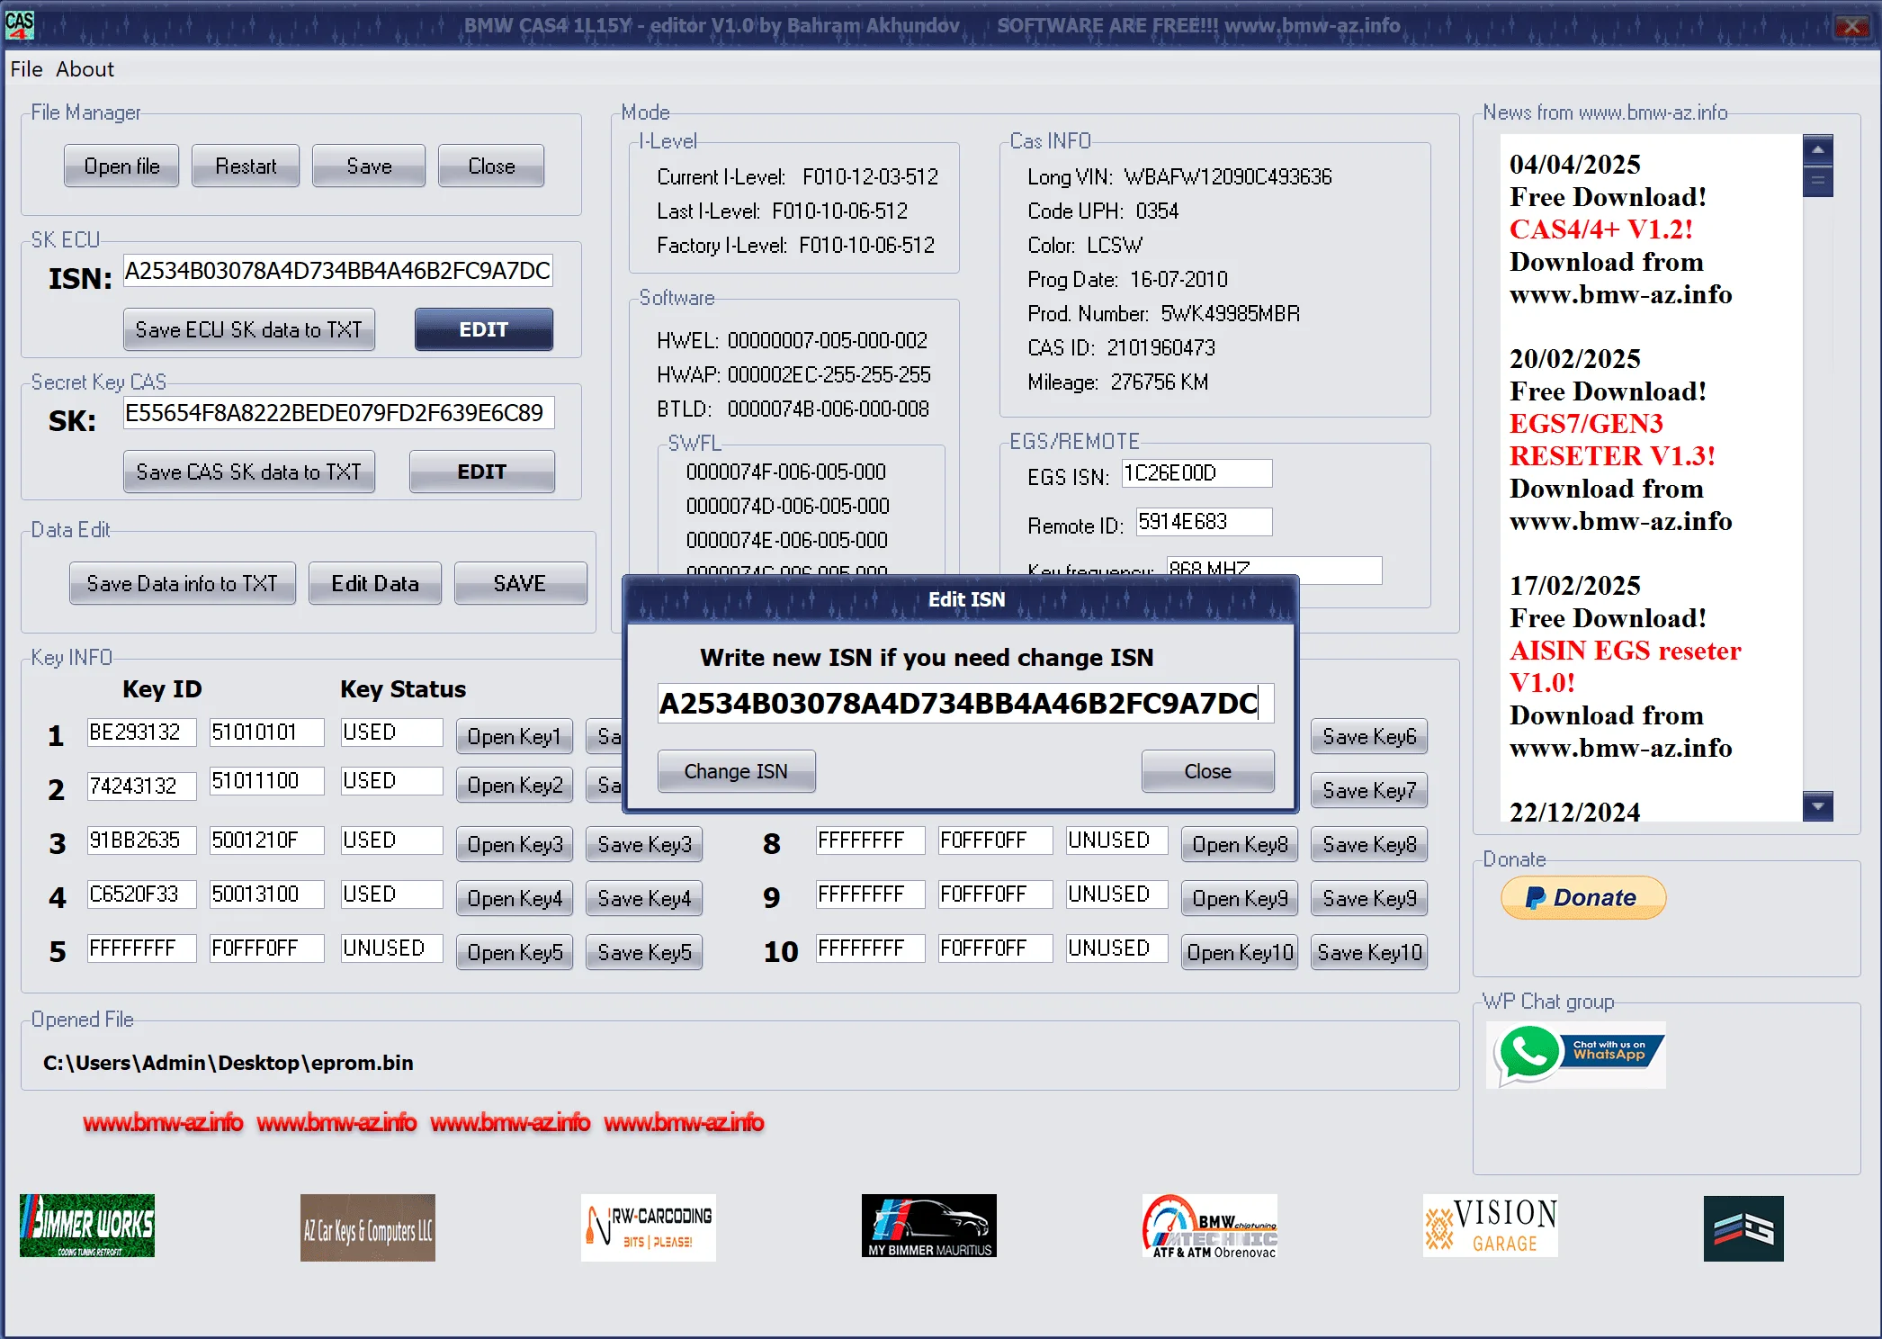Click the AZ Car Keys & Computers logo
The image size is (1882, 1339).
click(368, 1227)
